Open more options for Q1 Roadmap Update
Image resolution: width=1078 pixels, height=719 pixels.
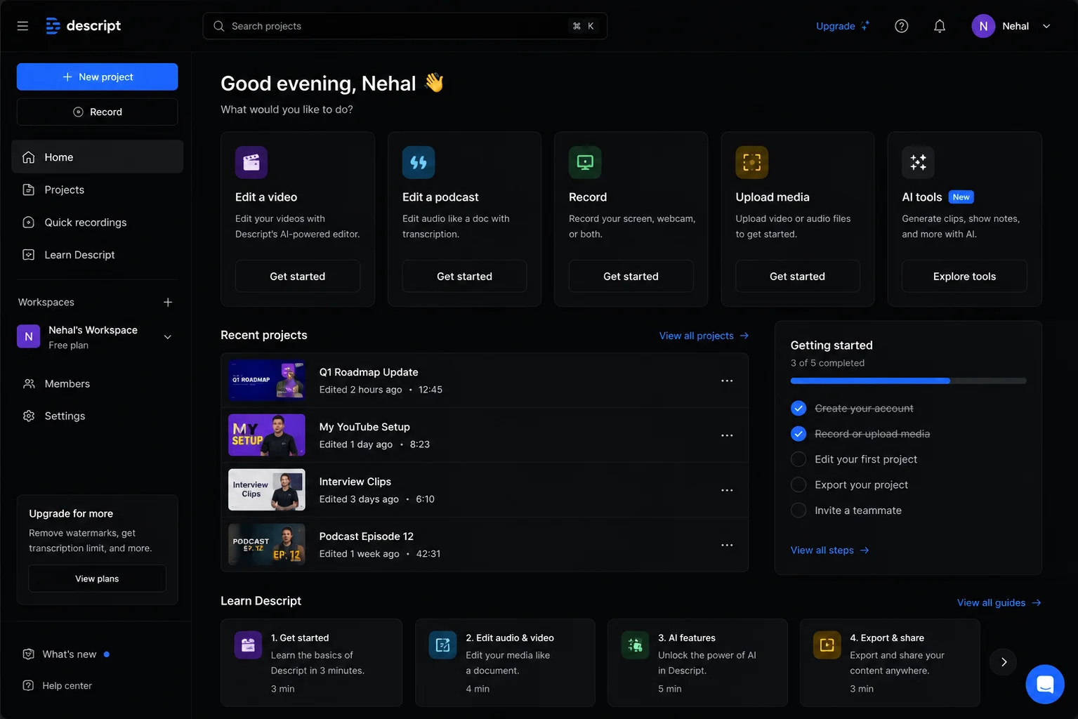(727, 381)
